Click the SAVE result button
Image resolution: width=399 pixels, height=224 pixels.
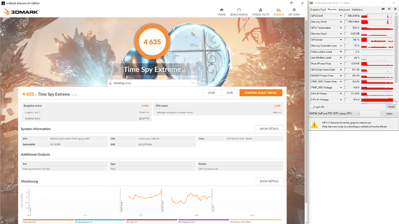coord(230,93)
